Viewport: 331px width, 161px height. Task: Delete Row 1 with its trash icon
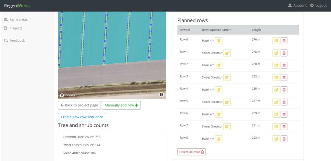click(x=284, y=53)
